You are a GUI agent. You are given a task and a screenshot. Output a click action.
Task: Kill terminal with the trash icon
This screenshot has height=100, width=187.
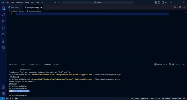(173, 64)
